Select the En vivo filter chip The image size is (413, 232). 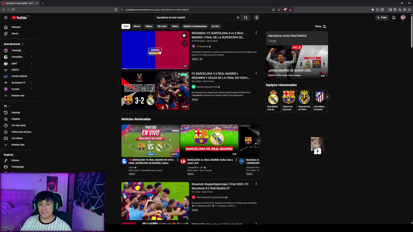215,26
